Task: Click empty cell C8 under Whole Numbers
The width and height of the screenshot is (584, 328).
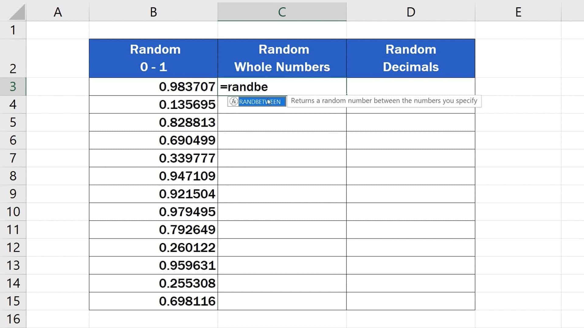Action: tap(282, 176)
